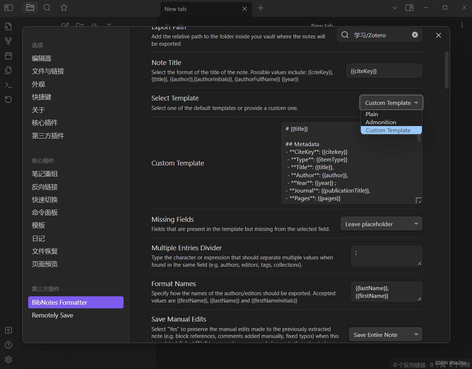Open graph view ribbon icon
The width and height of the screenshot is (472, 369).
(x=8, y=41)
